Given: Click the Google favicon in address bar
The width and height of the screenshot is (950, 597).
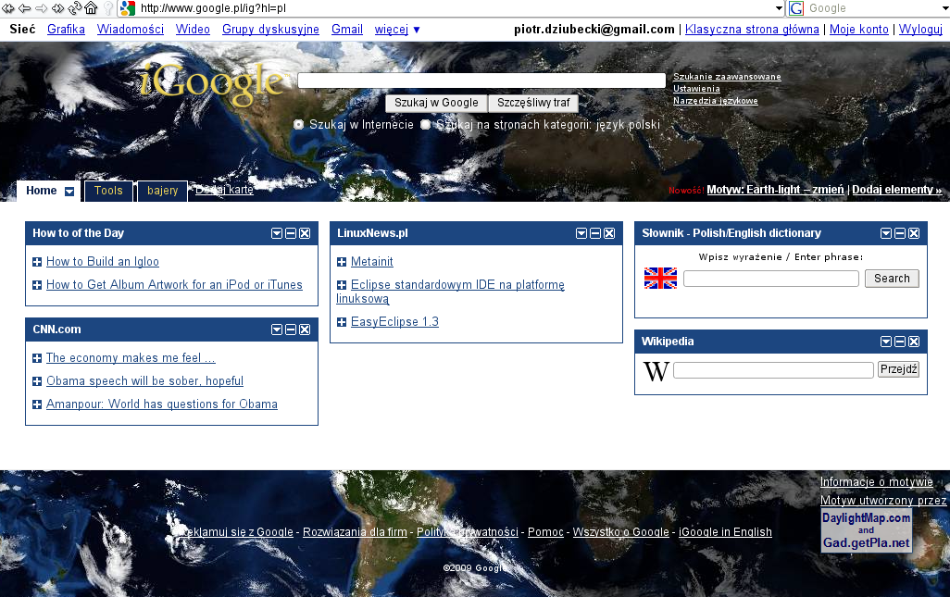Looking at the screenshot, I should point(127,8).
